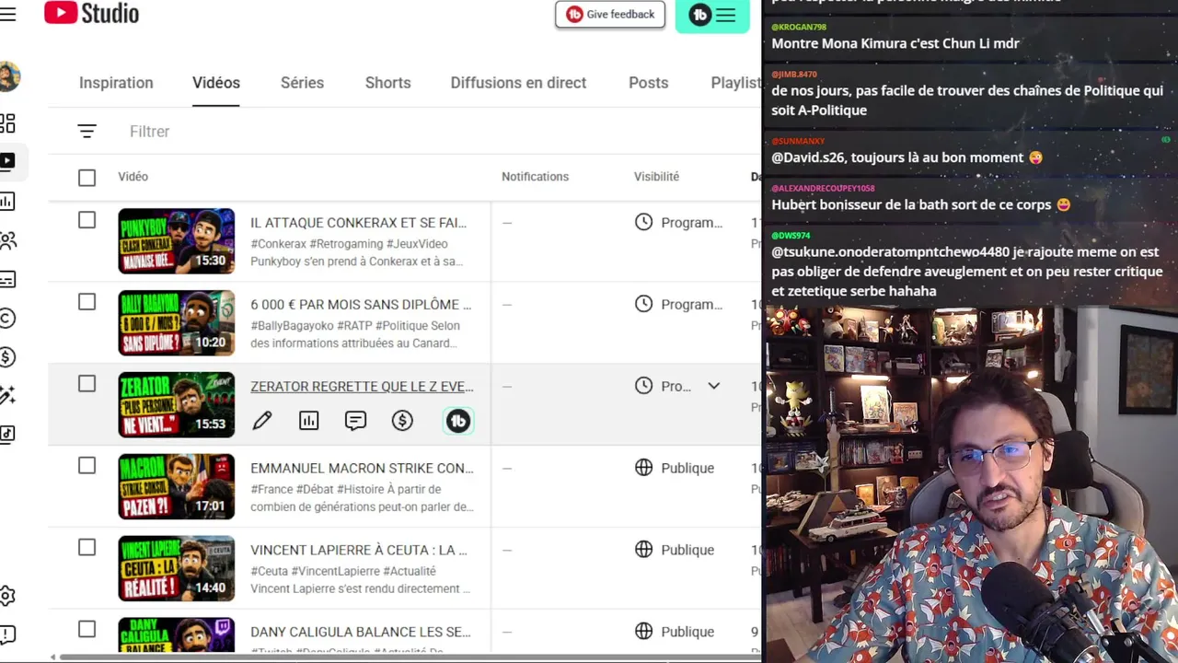Open comments for the ZERATOR video
Image resolution: width=1178 pixels, height=663 pixels.
point(355,421)
